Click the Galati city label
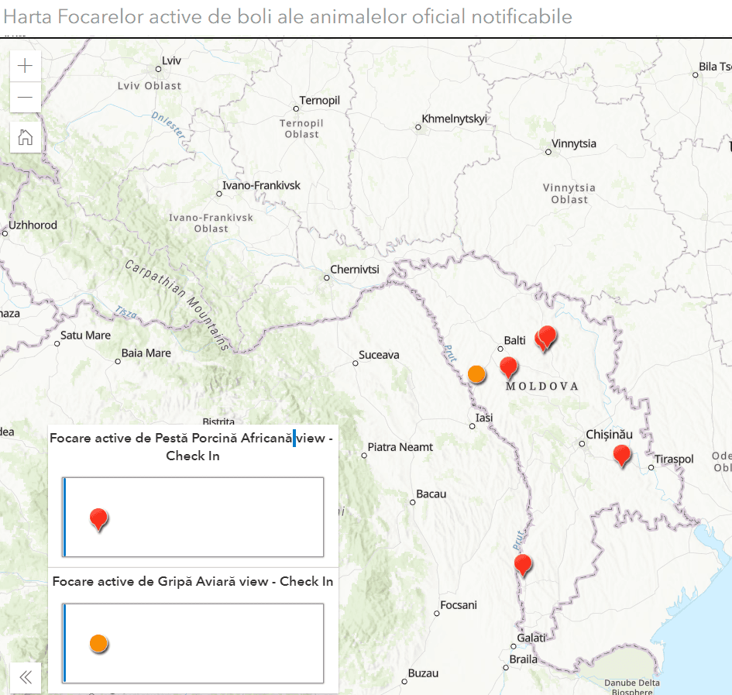Screen dimensions: 732x695 tap(531, 638)
